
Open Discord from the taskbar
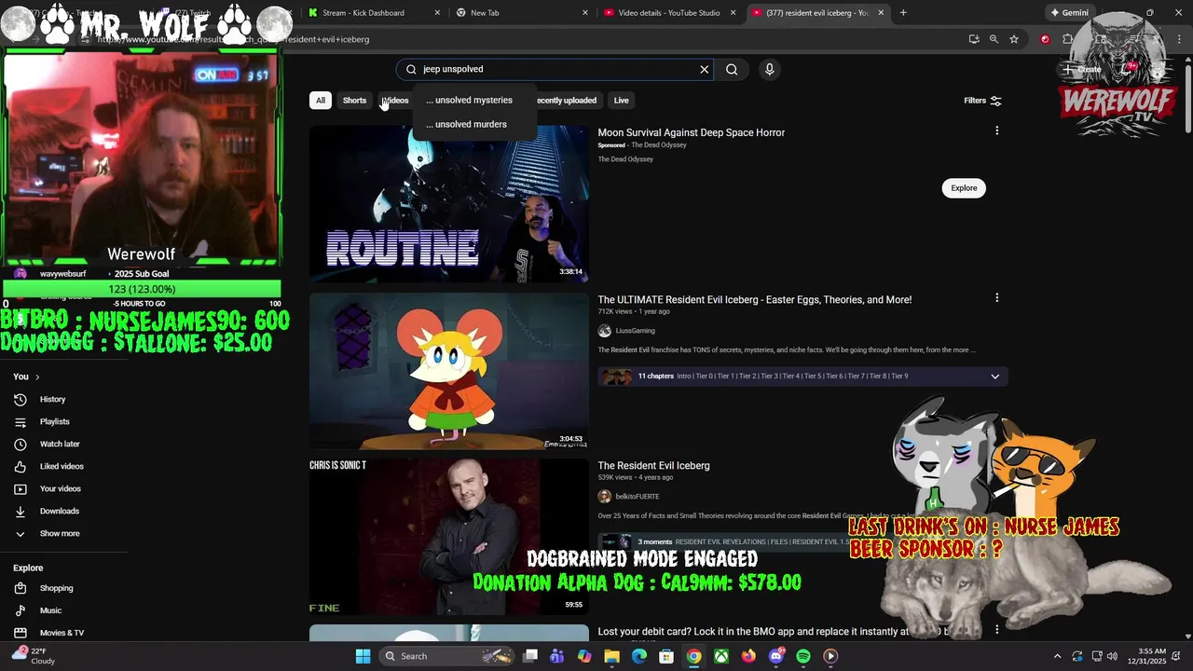tap(776, 656)
